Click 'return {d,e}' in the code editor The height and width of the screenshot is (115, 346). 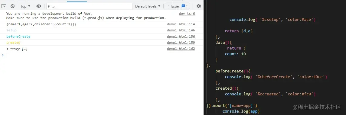(x=239, y=31)
